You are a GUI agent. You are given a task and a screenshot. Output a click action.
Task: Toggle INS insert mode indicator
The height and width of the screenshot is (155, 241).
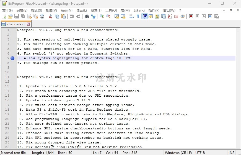click(x=231, y=153)
